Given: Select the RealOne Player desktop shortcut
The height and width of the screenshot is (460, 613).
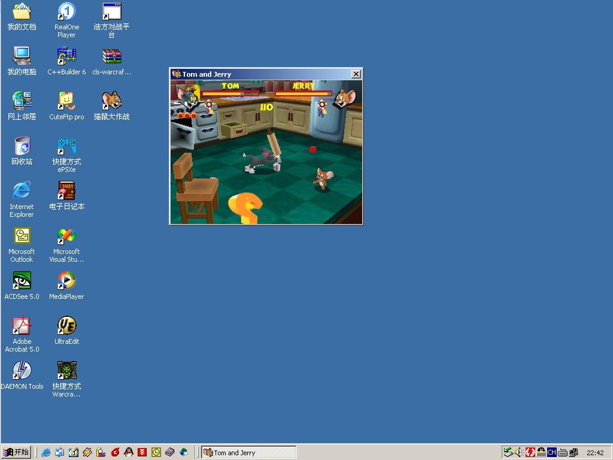Looking at the screenshot, I should click(x=66, y=20).
